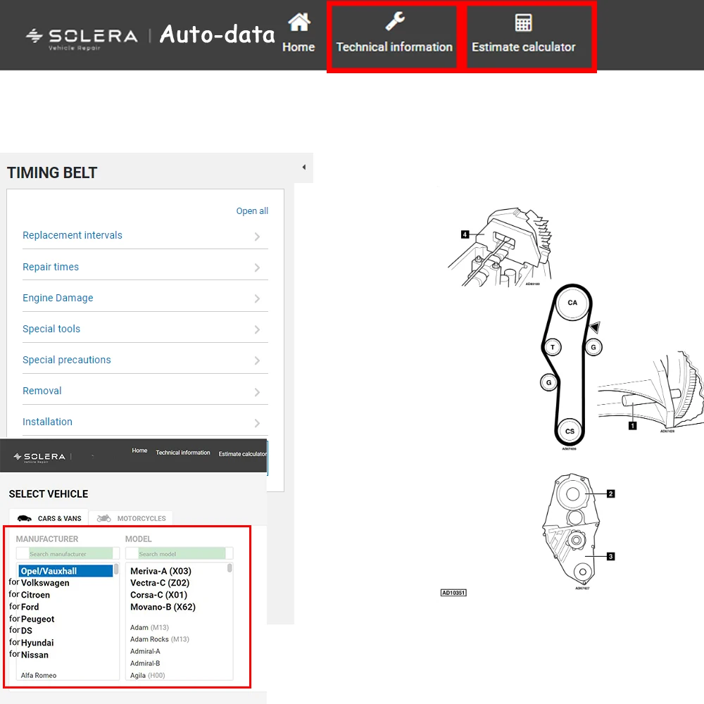Select Alfa Romeo in manufacturer list
Screen dimensions: 704x704
(39, 675)
